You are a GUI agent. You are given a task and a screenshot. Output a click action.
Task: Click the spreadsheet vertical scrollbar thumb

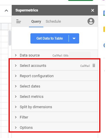pyautogui.click(x=10, y=38)
